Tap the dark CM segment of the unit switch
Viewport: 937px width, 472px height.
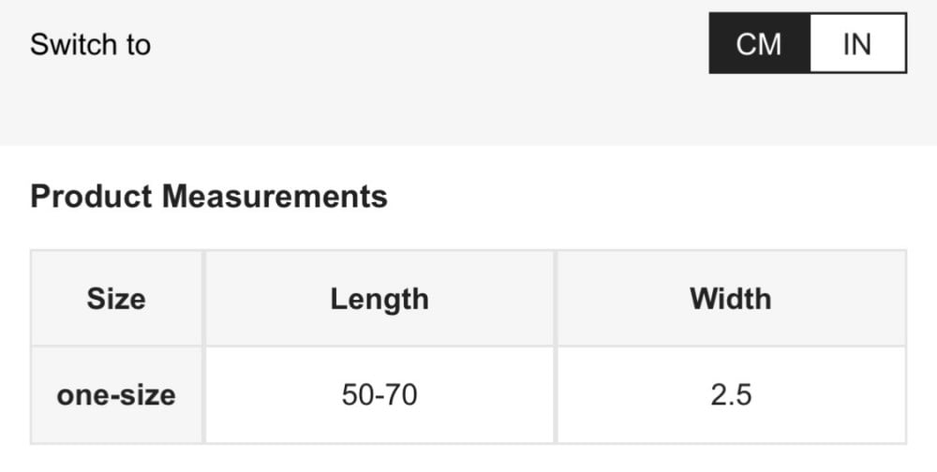click(x=759, y=43)
